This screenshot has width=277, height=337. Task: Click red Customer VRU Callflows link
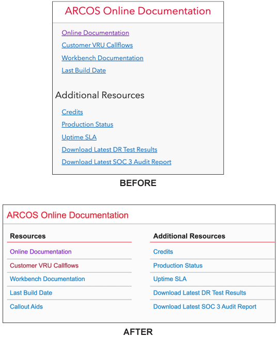pyautogui.click(x=44, y=266)
